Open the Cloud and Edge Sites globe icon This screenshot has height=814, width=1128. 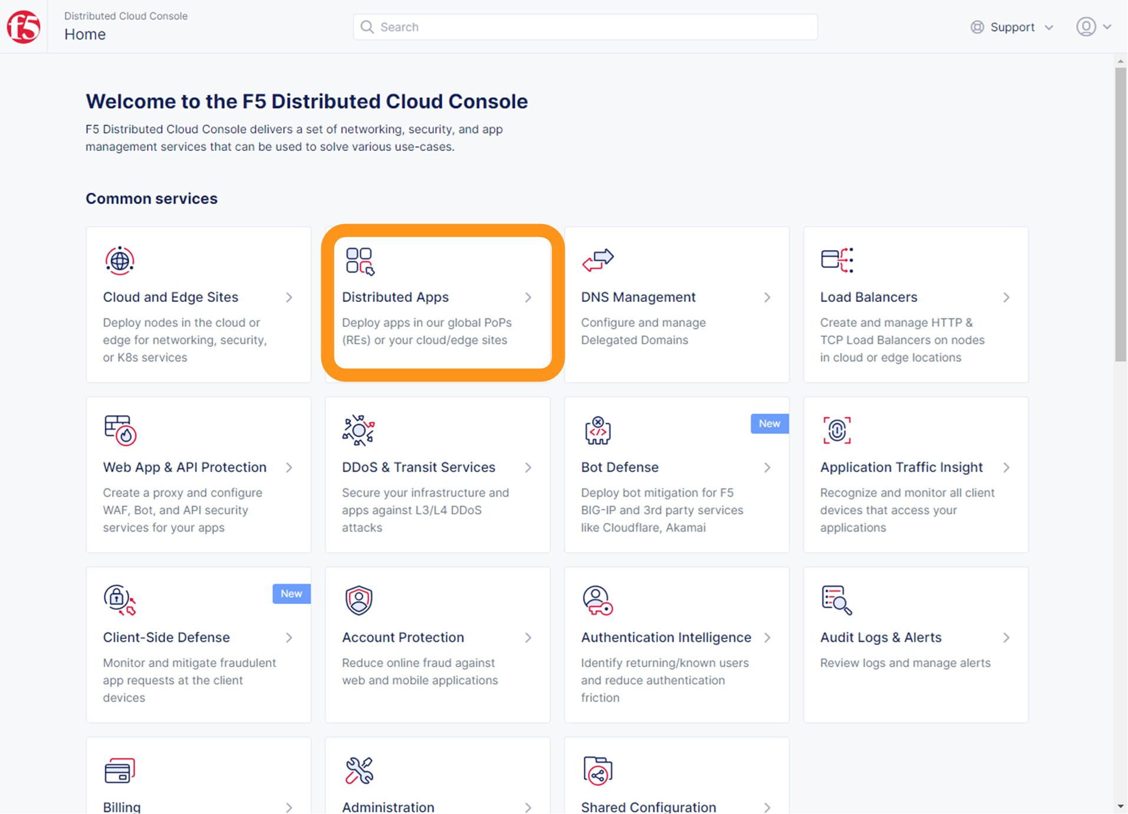pyautogui.click(x=120, y=260)
